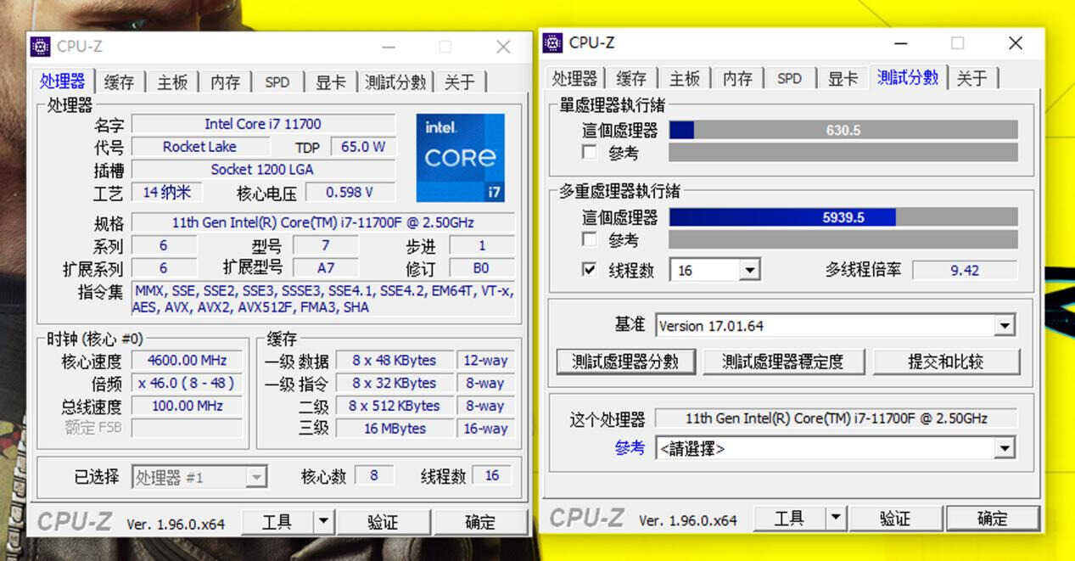
Task: Click the 14 纳米 technology value
Action: [x=167, y=192]
